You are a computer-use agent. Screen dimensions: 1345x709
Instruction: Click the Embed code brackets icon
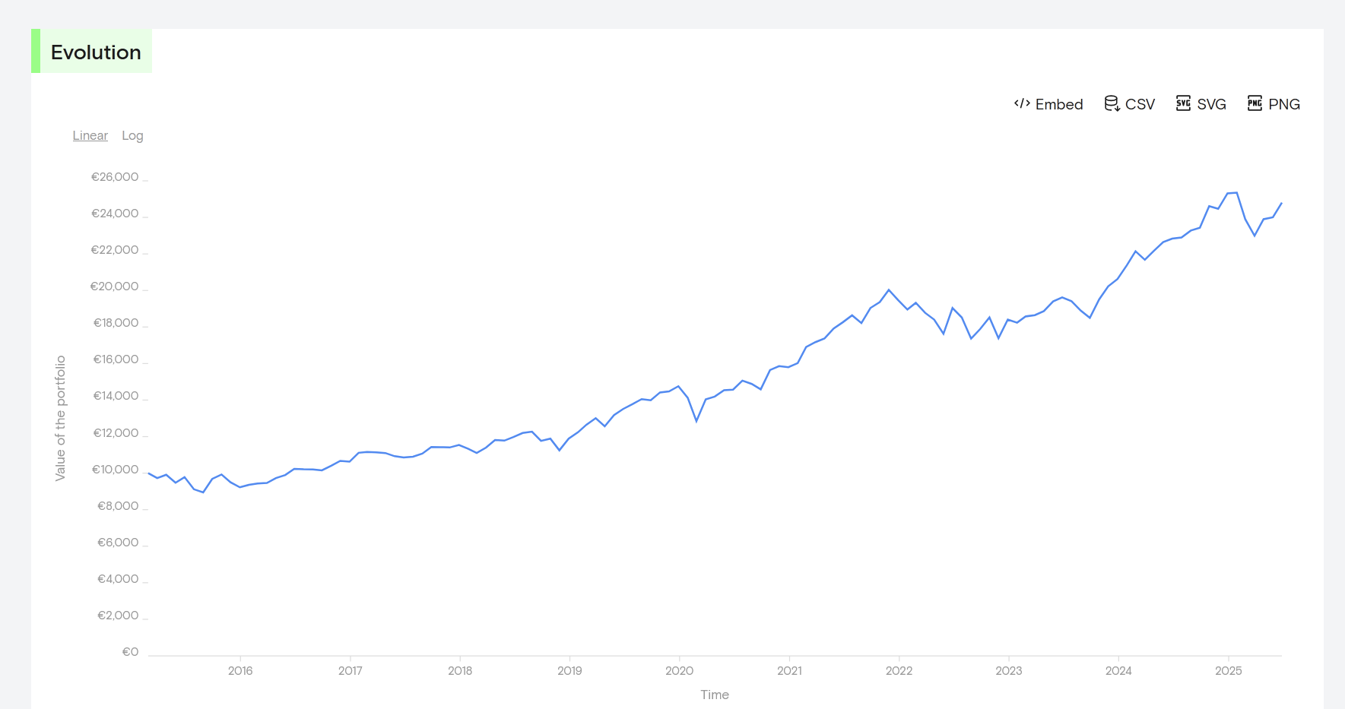(x=1022, y=103)
